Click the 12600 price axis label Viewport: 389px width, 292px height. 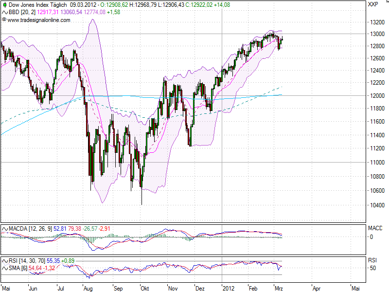click(x=377, y=58)
